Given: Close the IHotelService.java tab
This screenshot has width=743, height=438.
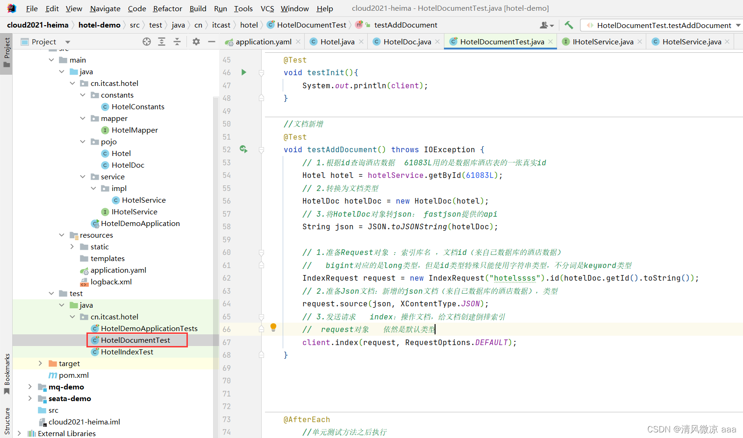Looking at the screenshot, I should [x=640, y=42].
